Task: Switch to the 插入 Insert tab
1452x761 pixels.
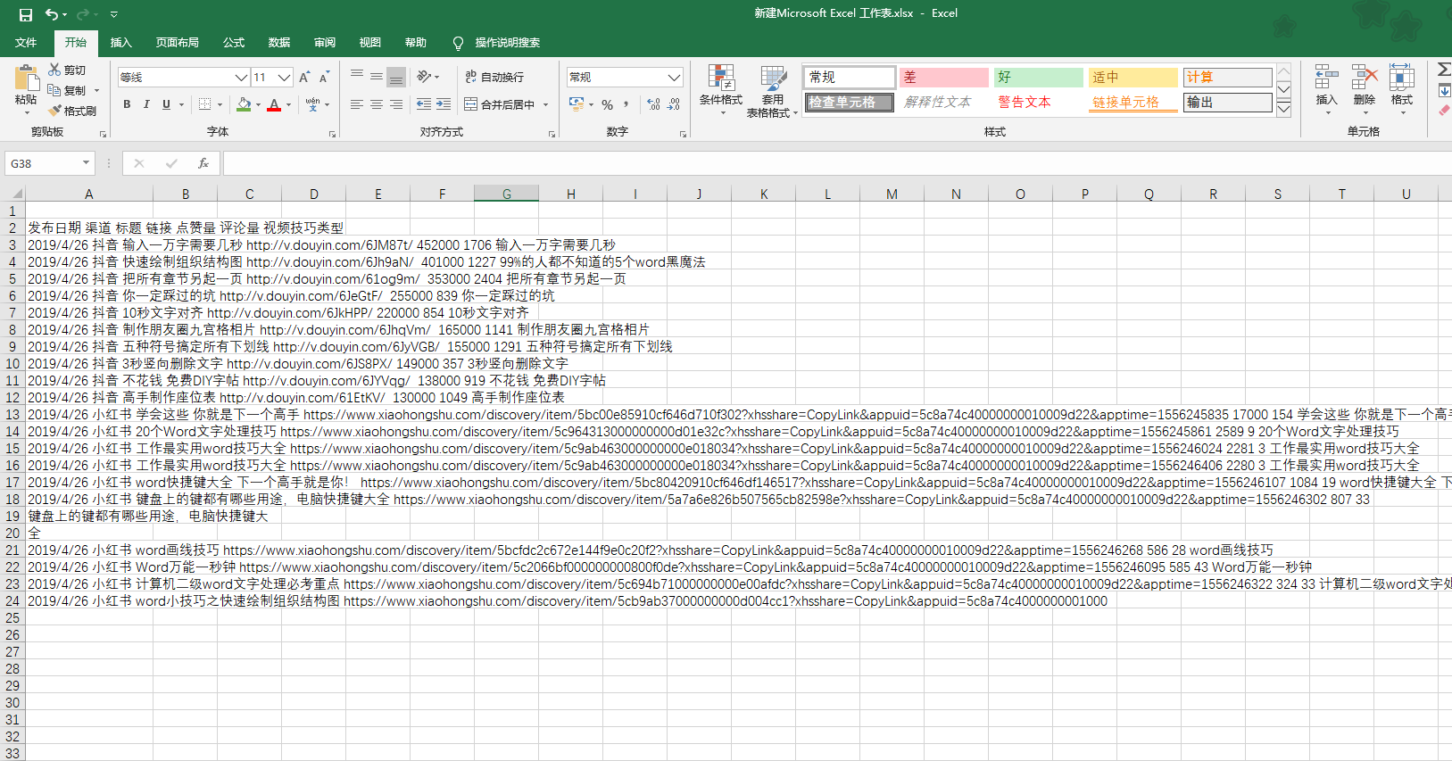Action: click(120, 43)
